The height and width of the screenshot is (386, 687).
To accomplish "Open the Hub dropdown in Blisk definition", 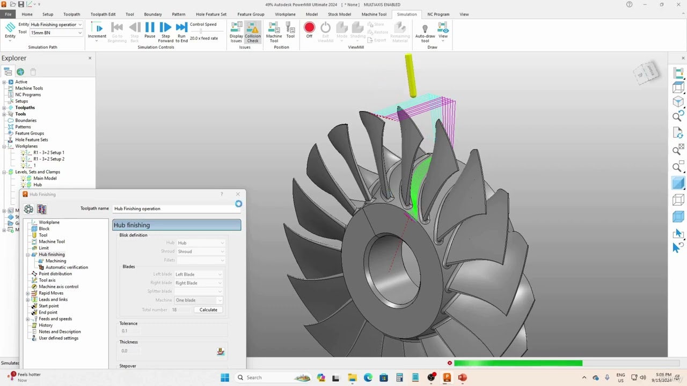I will click(201, 243).
